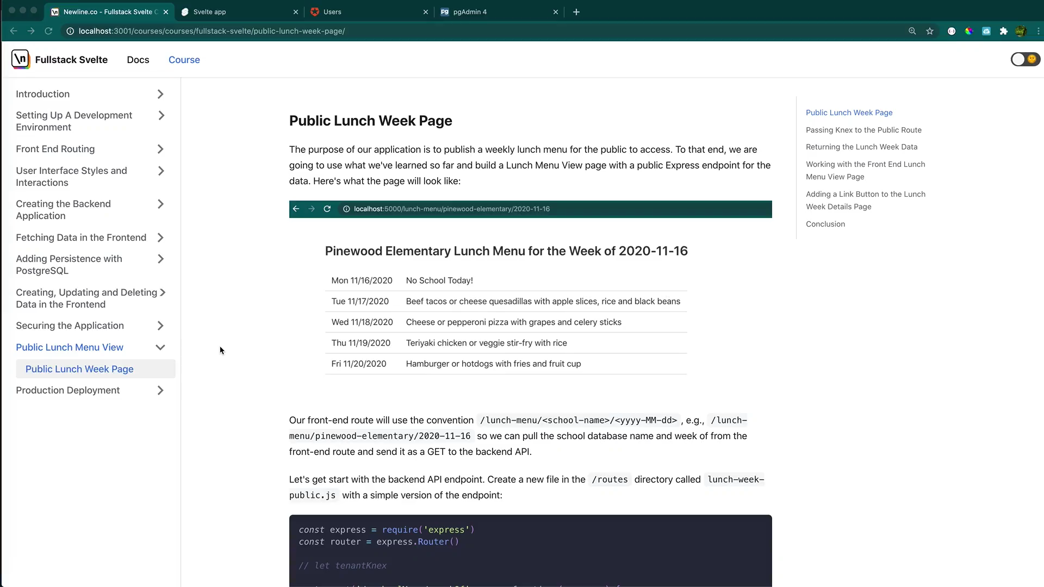This screenshot has height=587, width=1044.
Task: Open a new browser tab with plus icon
Action: (576, 12)
